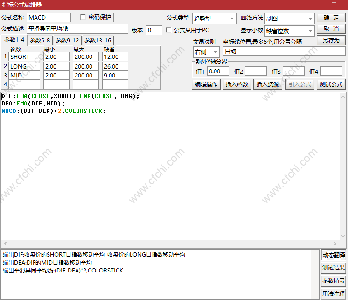The height and width of the screenshot is (300, 348).
Task: Select the 参数13-16 tab
Action: pyautogui.click(x=97, y=41)
